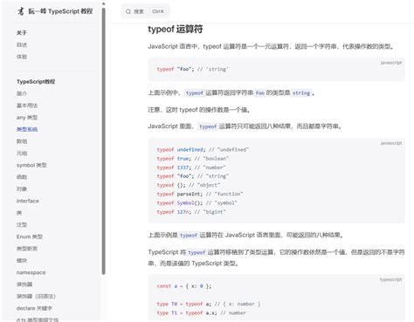
Task: Click the magnifier icon in the search box
Action: [128, 11]
